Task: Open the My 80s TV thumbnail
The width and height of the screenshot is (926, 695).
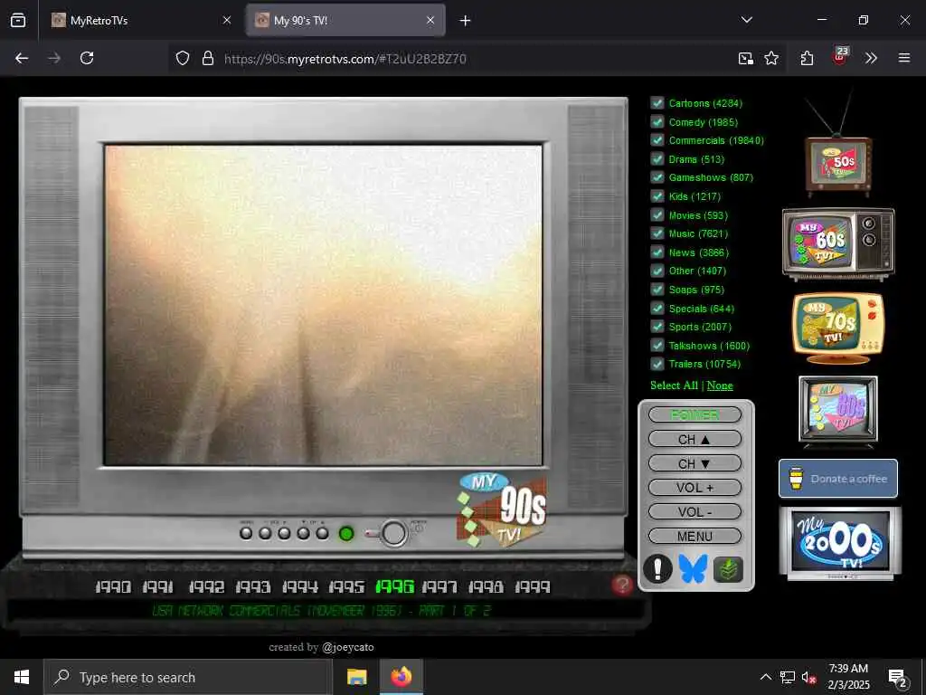Action: click(838, 410)
